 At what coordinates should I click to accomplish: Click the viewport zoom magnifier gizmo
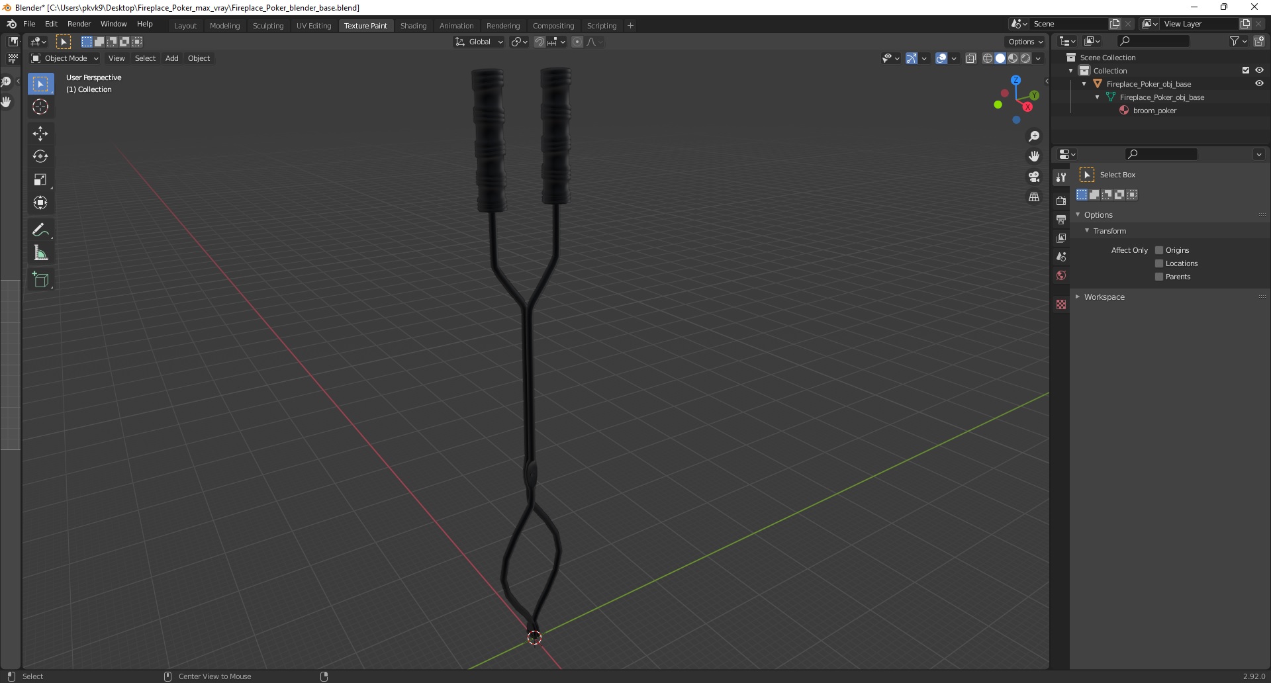coord(1034,136)
